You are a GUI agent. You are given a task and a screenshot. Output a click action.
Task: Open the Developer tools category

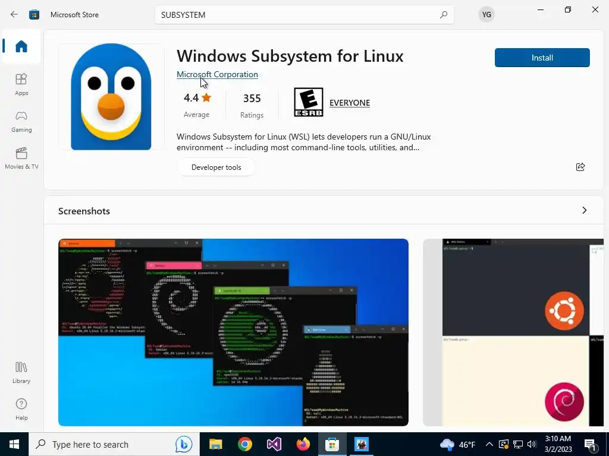(x=216, y=167)
